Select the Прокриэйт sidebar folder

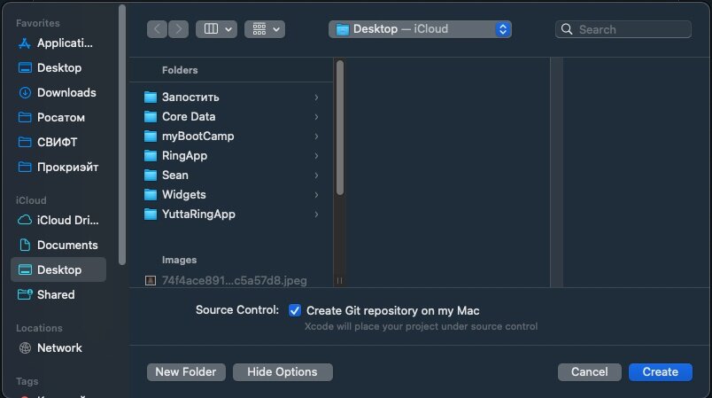click(58, 167)
